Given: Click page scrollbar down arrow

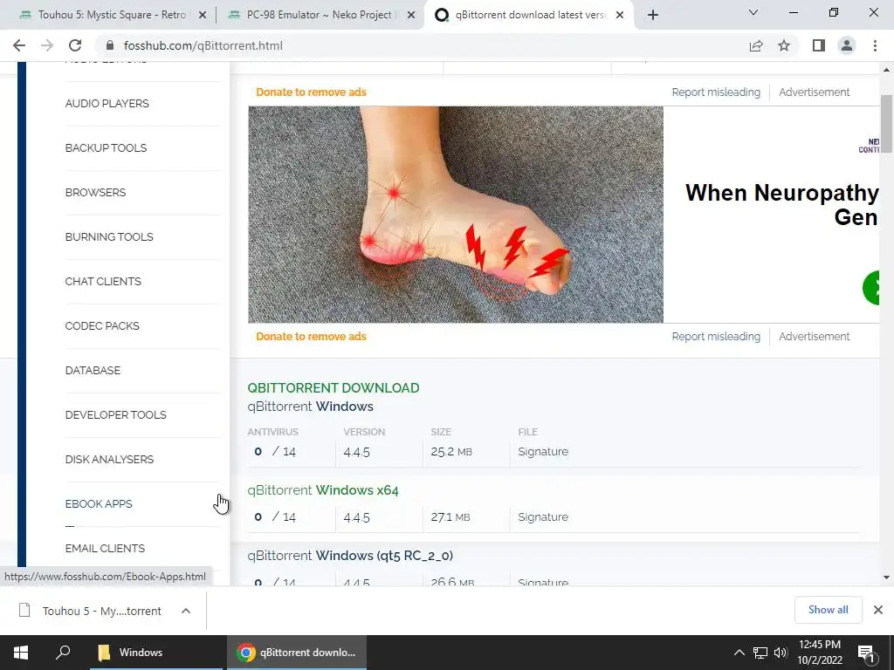Looking at the screenshot, I should (x=886, y=578).
